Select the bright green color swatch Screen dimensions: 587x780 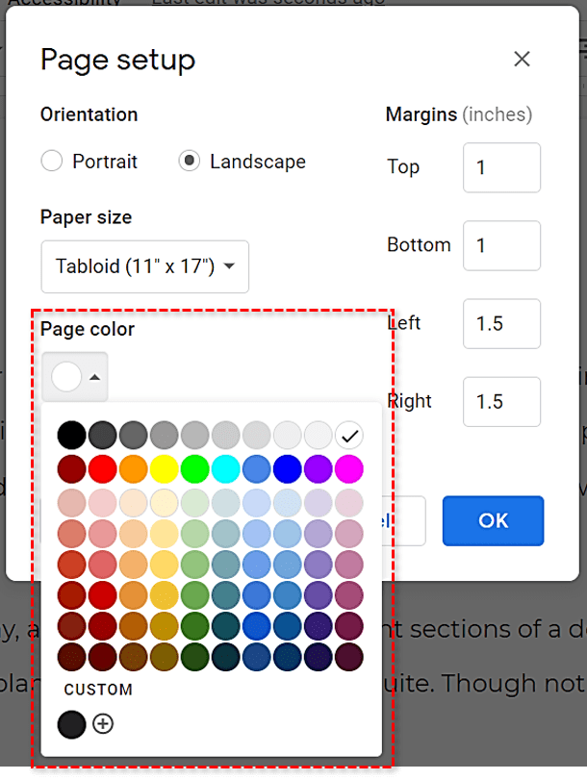(x=194, y=468)
